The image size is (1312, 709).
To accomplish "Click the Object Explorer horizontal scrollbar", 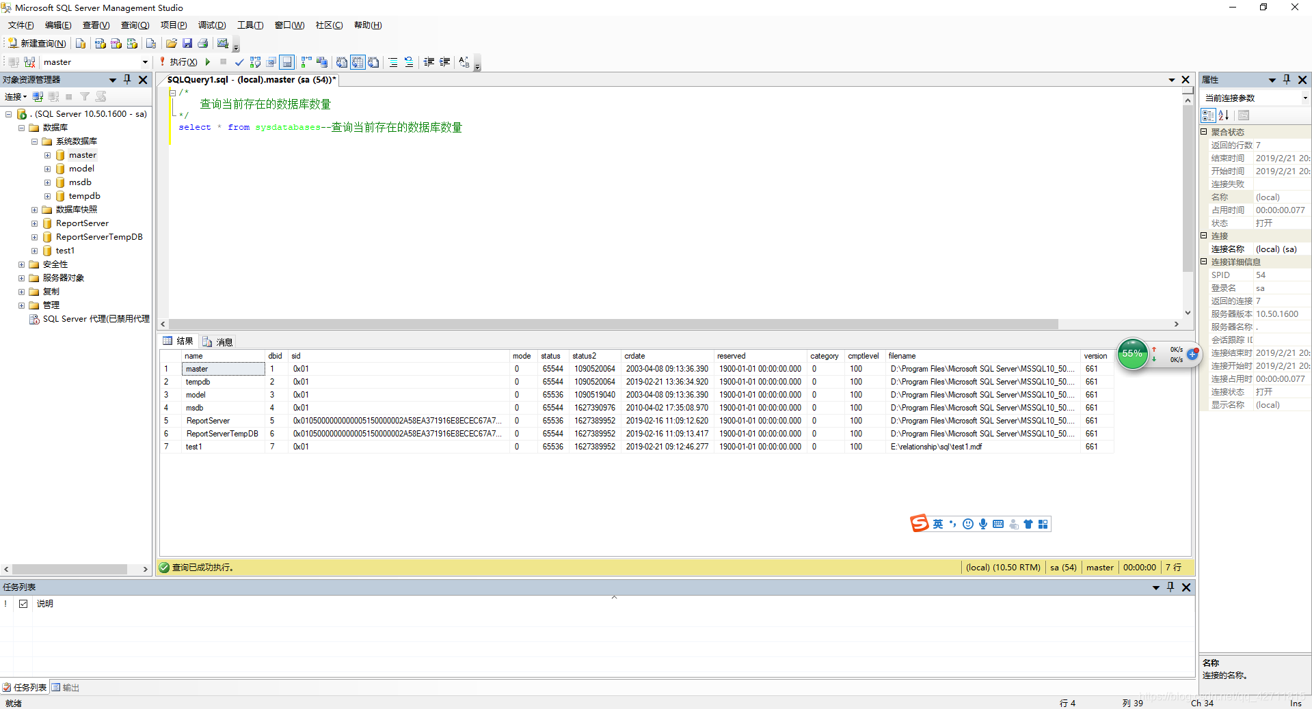I will (x=70, y=569).
